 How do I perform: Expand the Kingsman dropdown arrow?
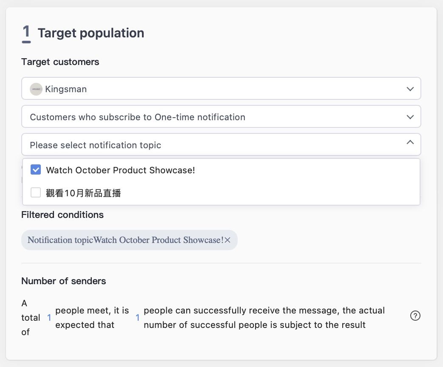click(410, 89)
